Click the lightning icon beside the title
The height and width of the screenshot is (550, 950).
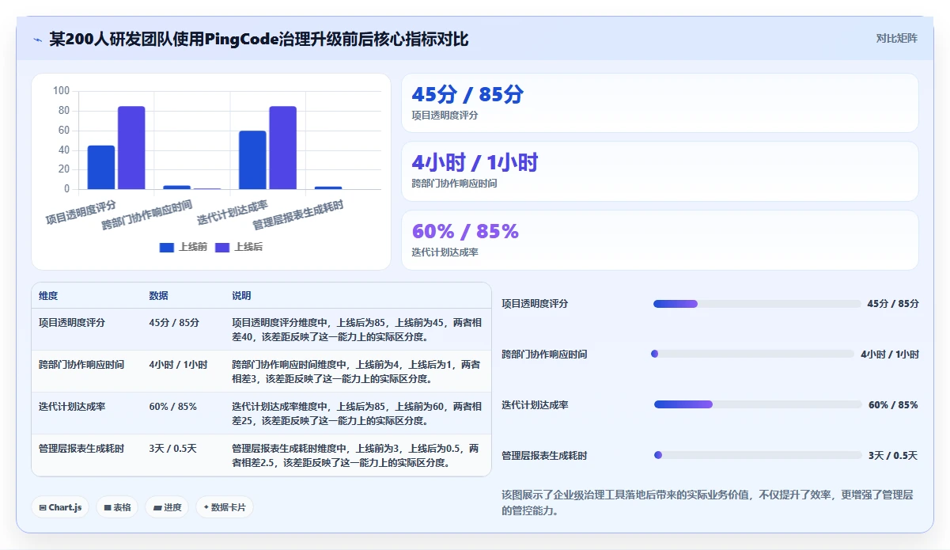37,40
